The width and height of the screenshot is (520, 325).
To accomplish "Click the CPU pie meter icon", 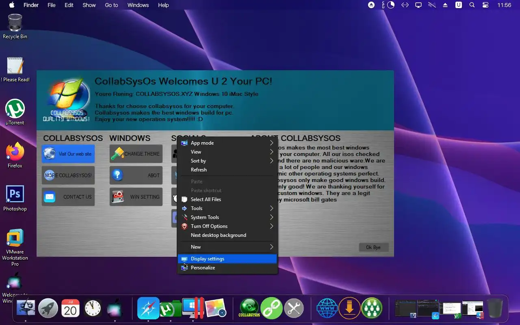I will click(391, 5).
